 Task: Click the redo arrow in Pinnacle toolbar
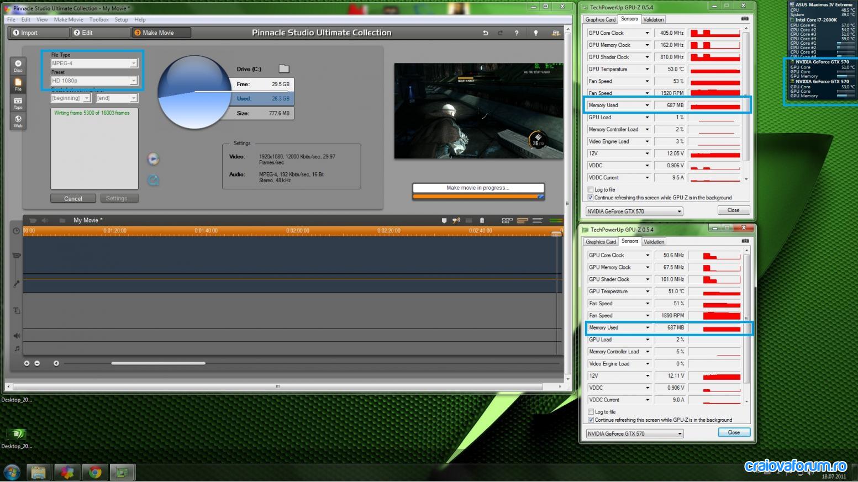coord(501,33)
